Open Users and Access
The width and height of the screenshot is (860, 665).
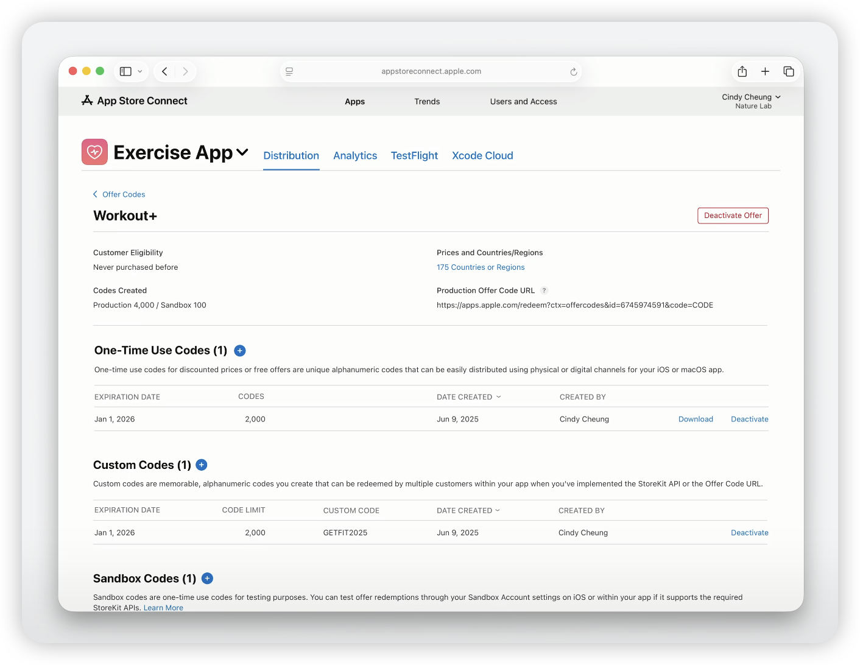point(523,102)
